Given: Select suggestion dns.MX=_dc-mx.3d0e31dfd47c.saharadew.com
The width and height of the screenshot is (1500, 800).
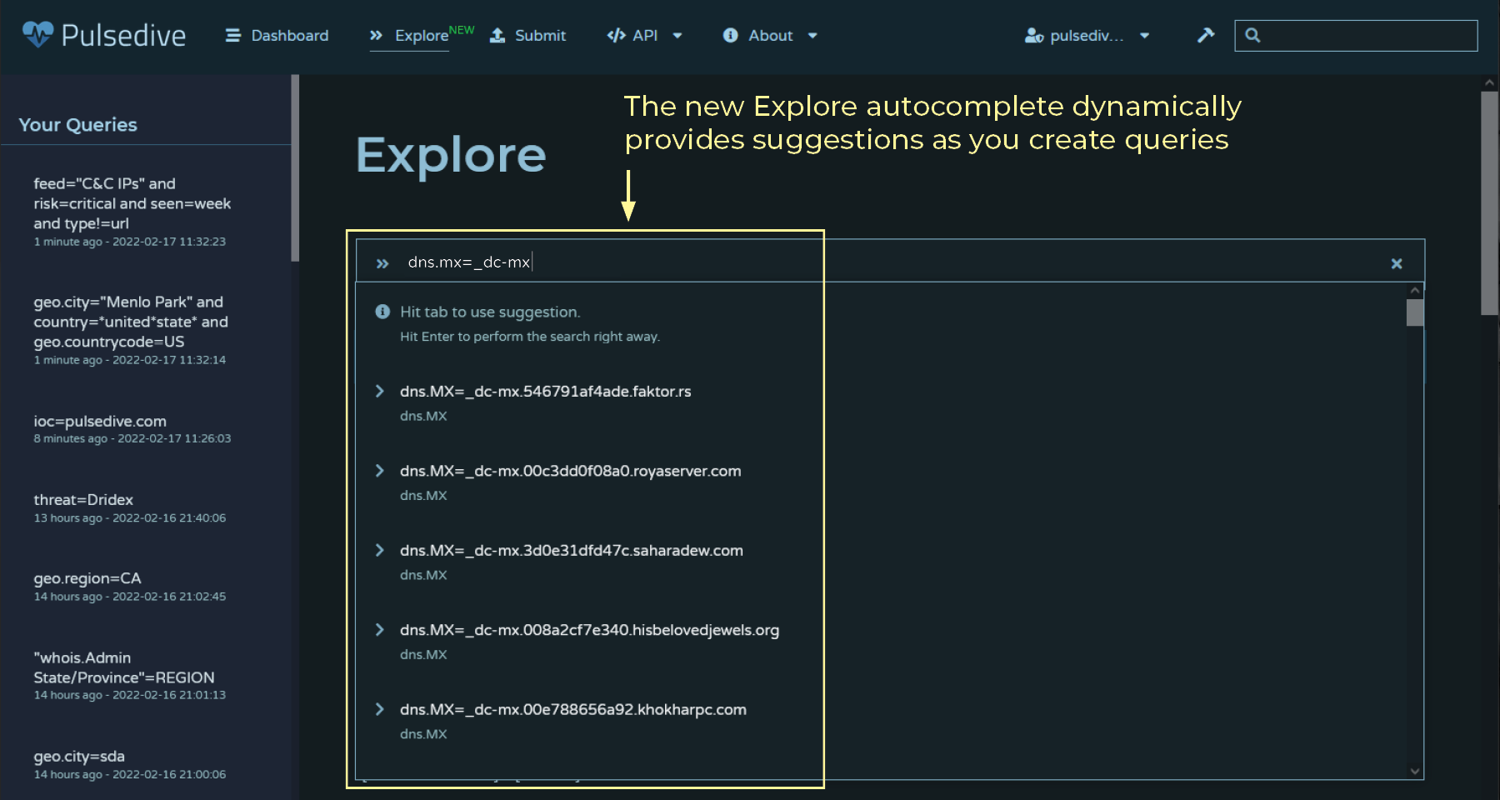Looking at the screenshot, I should point(571,550).
